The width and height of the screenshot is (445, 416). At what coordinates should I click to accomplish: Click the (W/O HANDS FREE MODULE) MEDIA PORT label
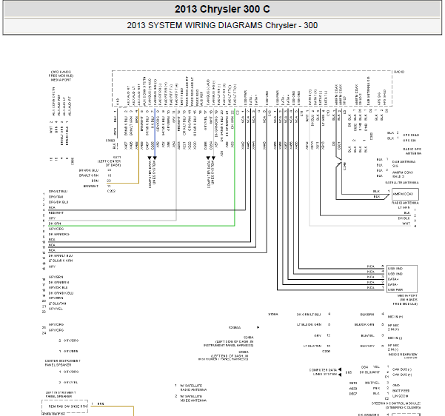tap(61, 76)
